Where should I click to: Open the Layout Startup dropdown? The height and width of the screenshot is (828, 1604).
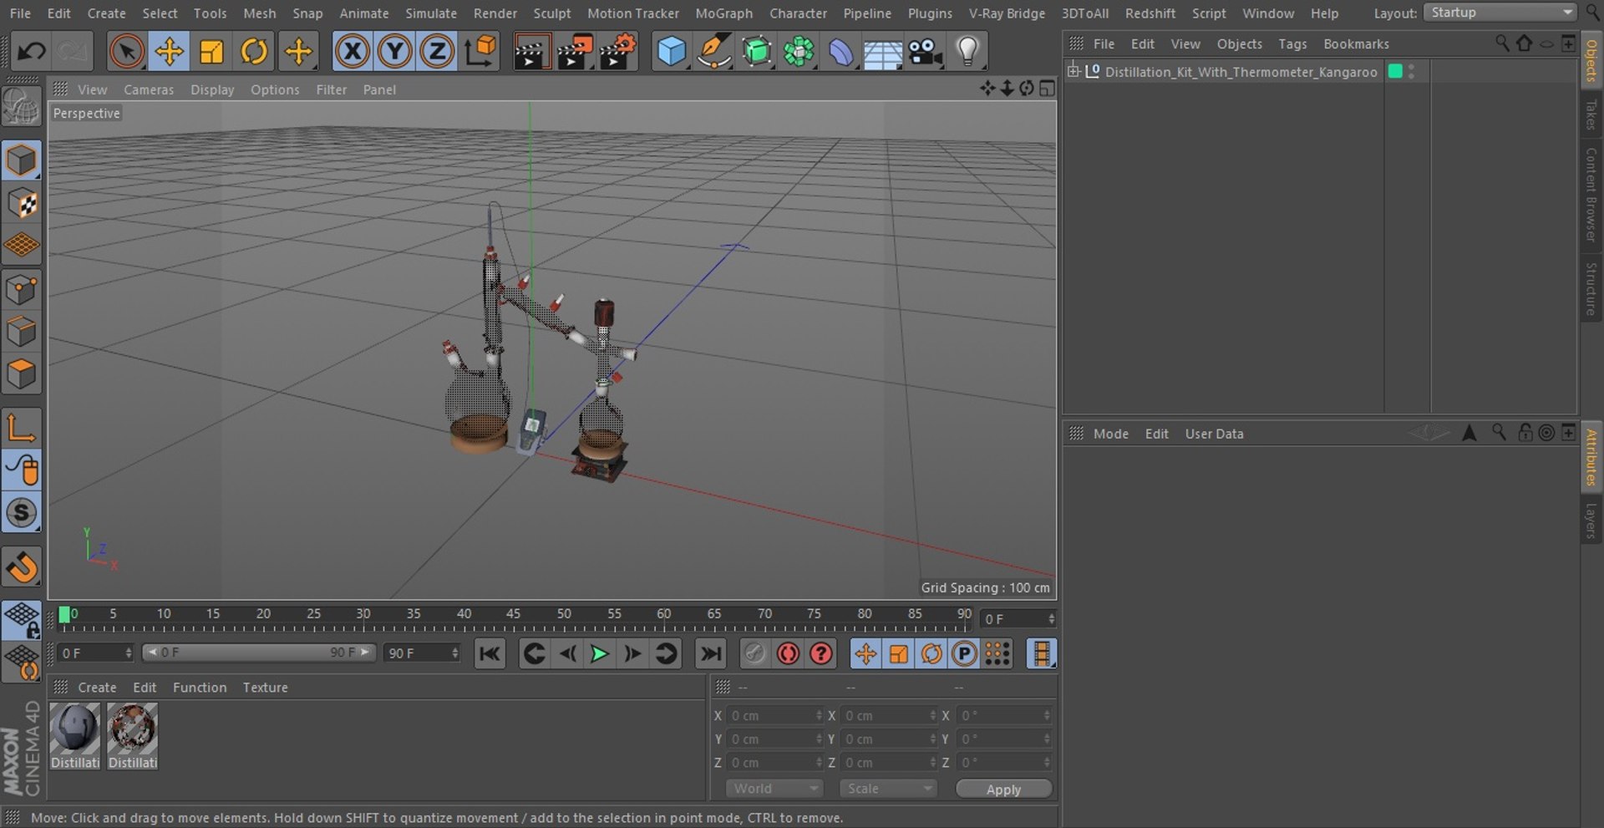point(1500,13)
